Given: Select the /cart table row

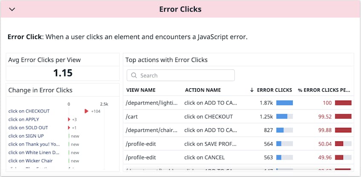Looking at the screenshot, I should (238, 116).
